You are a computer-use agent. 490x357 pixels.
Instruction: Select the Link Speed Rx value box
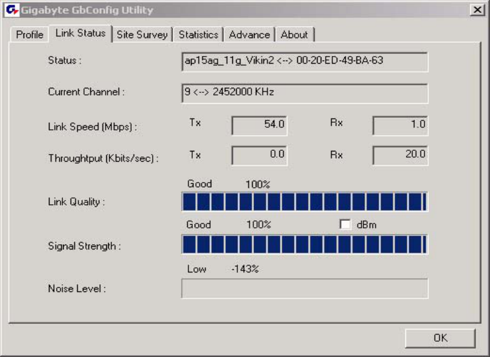pos(400,125)
